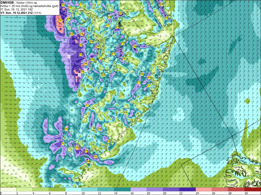The width and height of the screenshot is (261, 195).
Task: Click the white 30 contour label beside yellow 34
Action: tap(79, 75)
